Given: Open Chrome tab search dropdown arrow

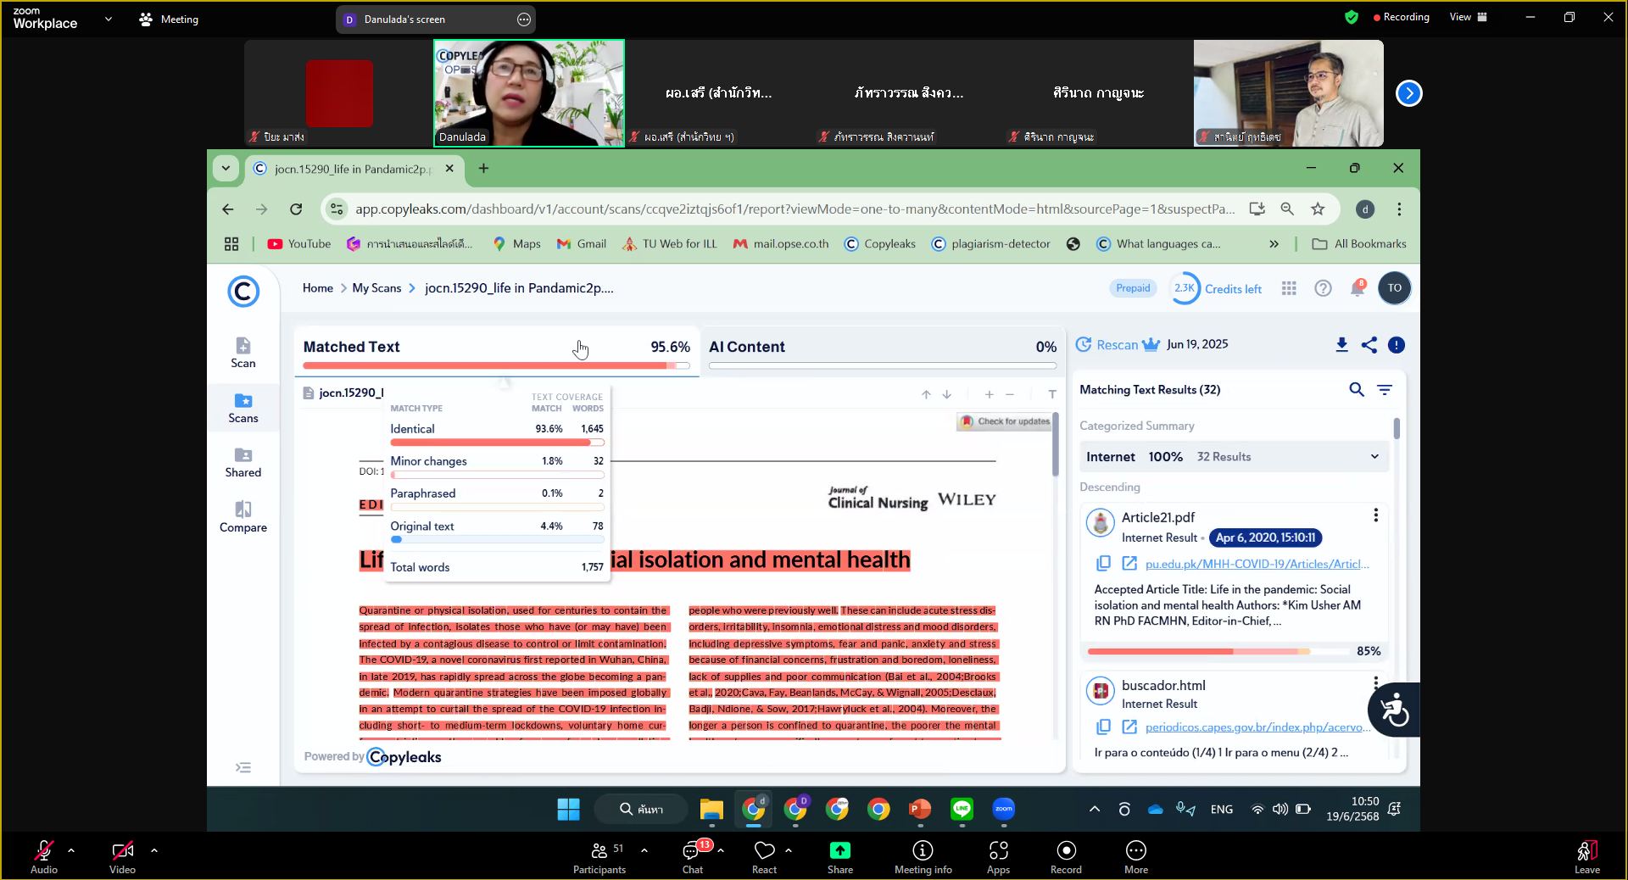Looking at the screenshot, I should coord(226,168).
